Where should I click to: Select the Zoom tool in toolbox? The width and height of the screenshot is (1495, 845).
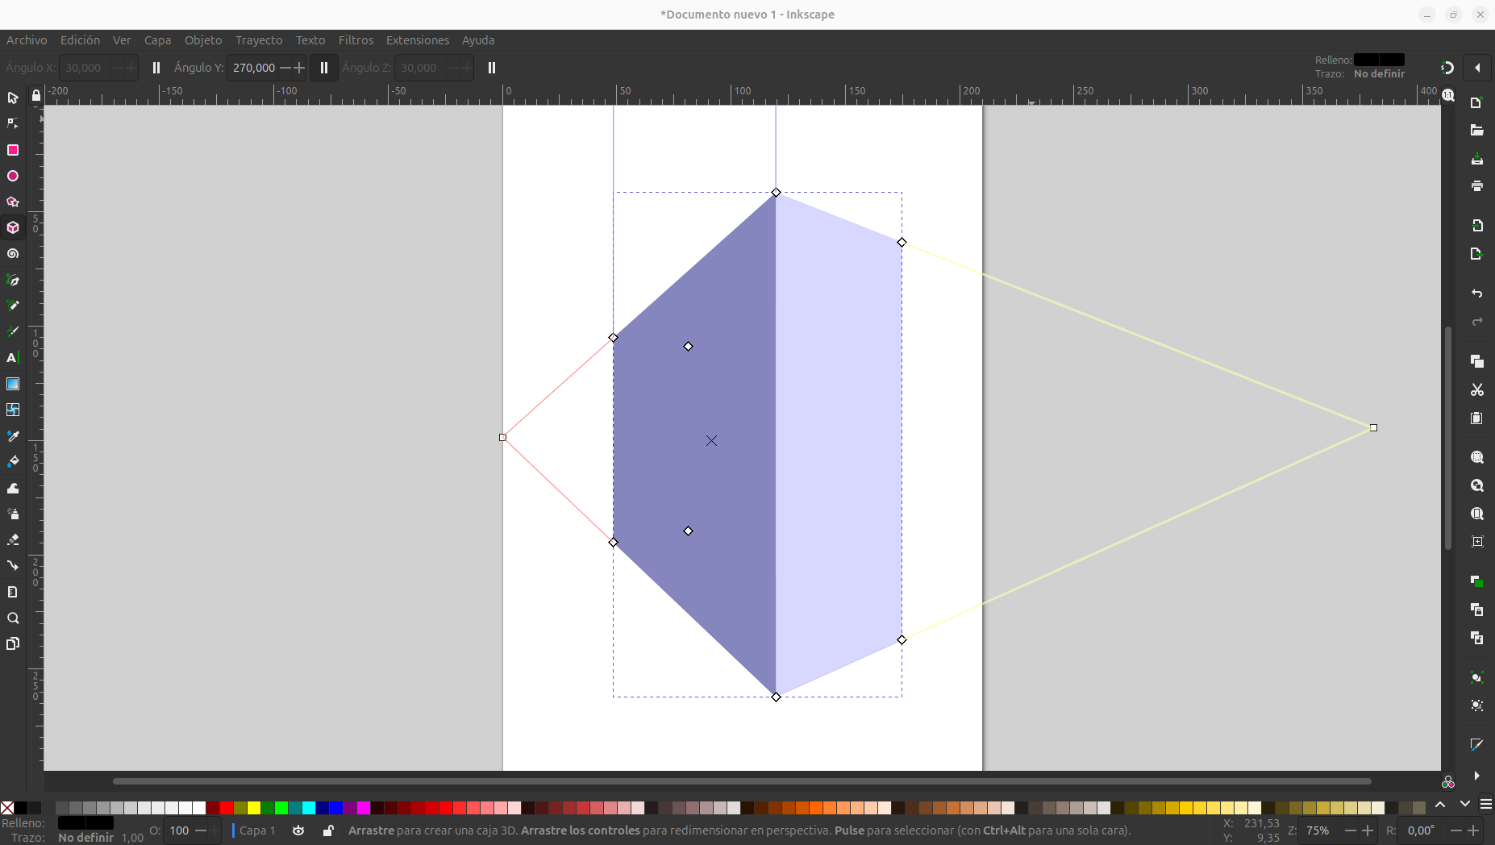pos(13,618)
